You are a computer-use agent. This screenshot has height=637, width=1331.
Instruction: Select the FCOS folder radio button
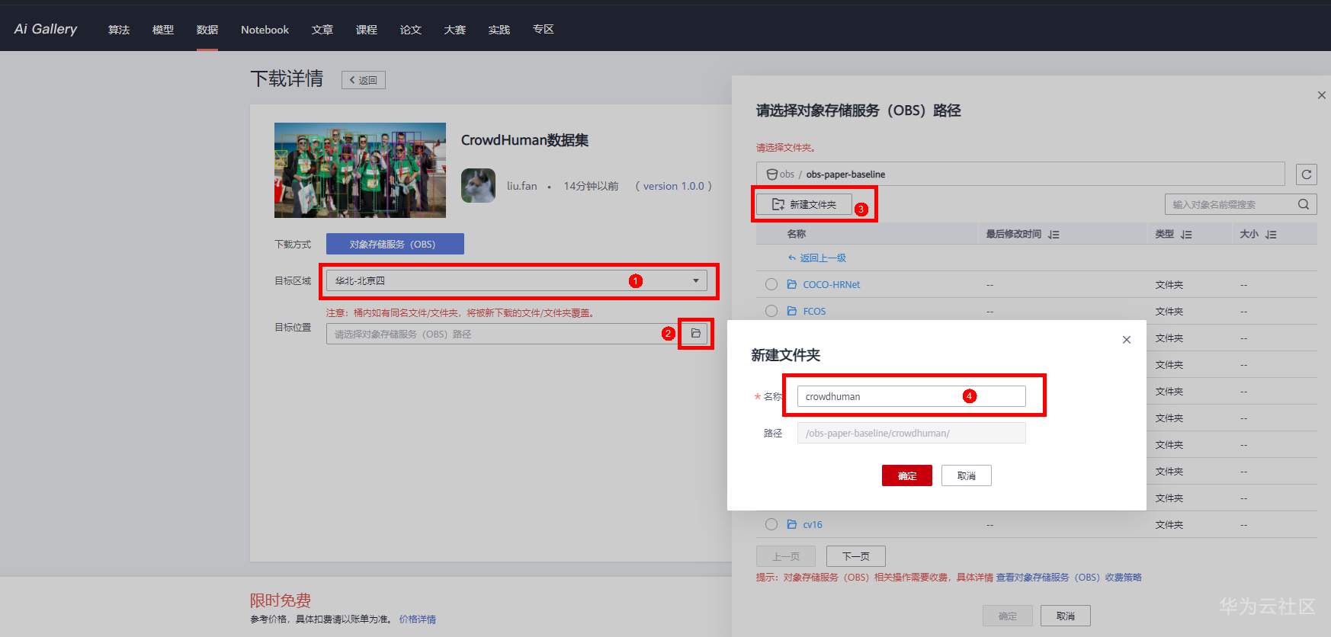[x=771, y=311]
